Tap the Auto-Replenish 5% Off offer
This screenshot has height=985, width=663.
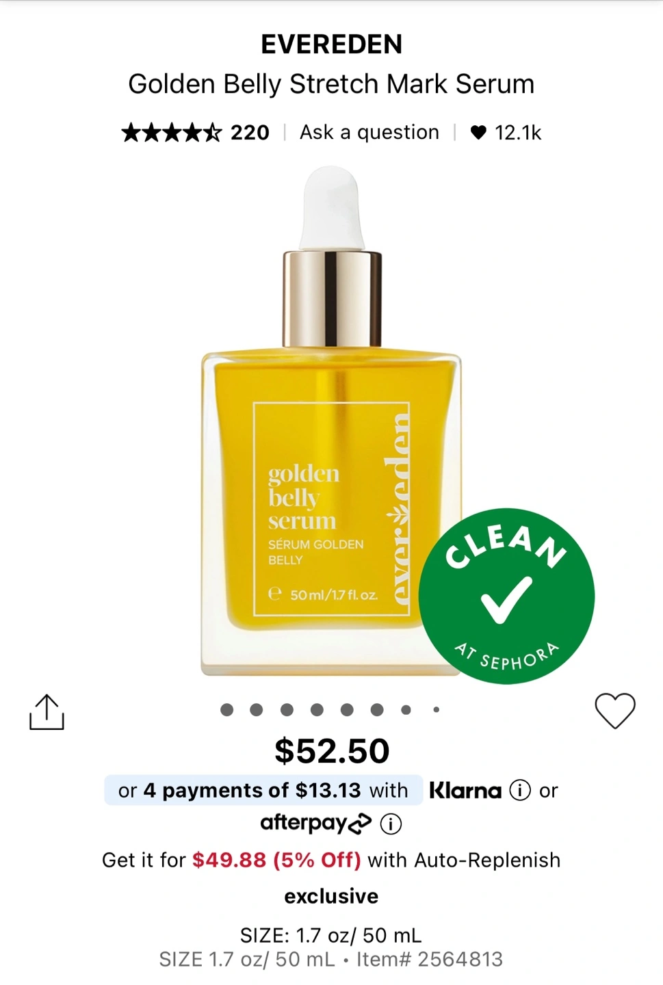tap(331, 860)
